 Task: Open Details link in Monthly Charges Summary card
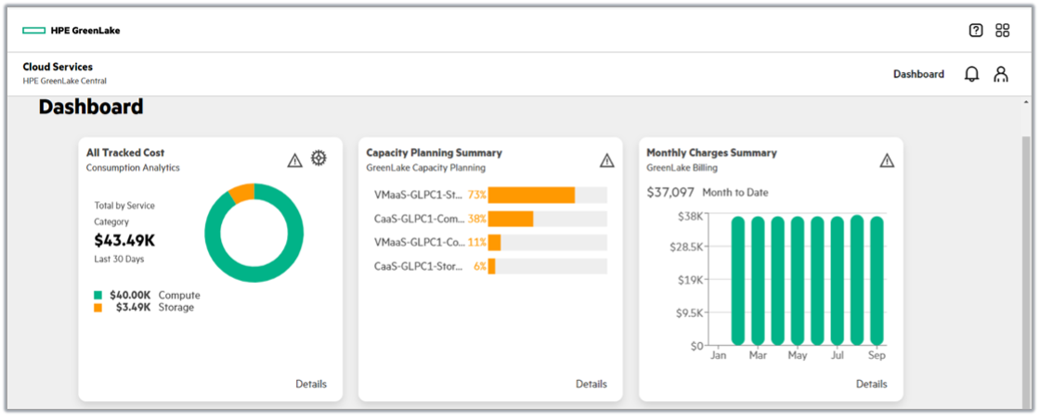click(871, 384)
